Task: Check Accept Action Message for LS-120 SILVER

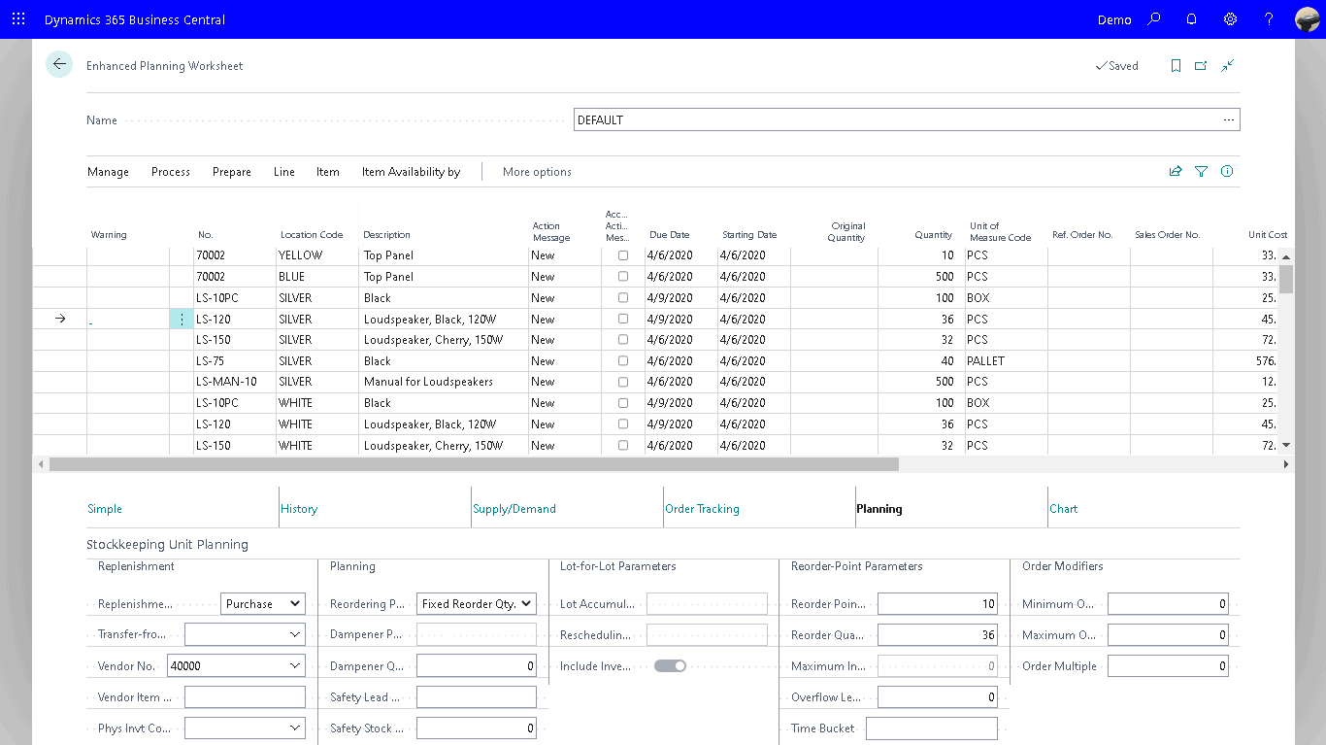Action: tap(623, 319)
